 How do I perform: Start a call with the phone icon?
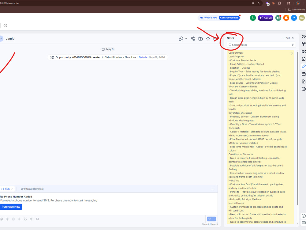pyautogui.click(x=193, y=39)
